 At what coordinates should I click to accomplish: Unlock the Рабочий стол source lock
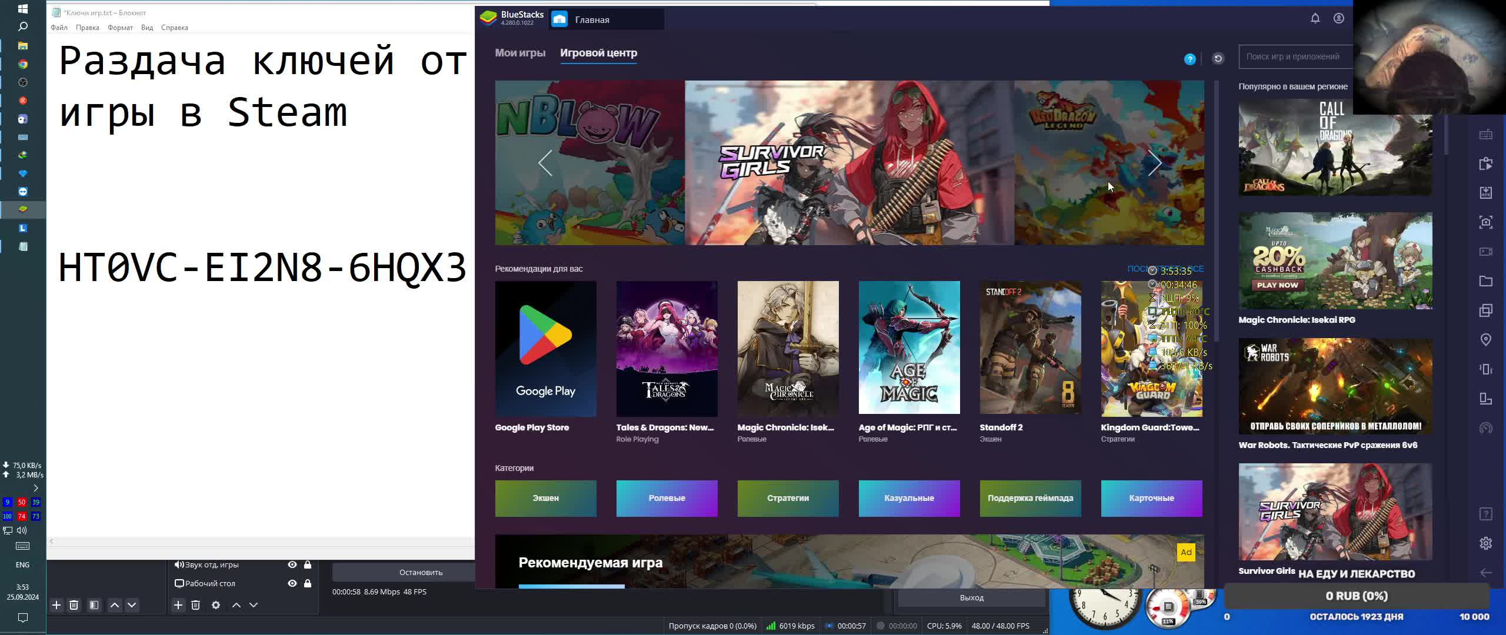308,583
